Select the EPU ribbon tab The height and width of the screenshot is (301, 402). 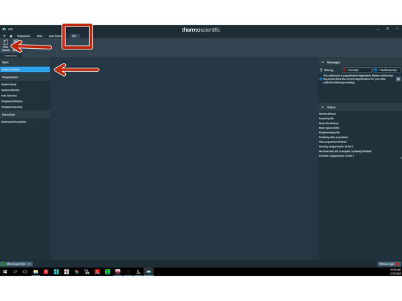(74, 36)
